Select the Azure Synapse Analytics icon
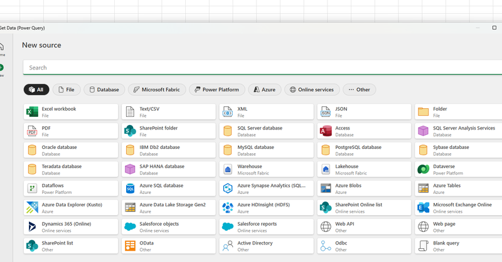 (228, 189)
